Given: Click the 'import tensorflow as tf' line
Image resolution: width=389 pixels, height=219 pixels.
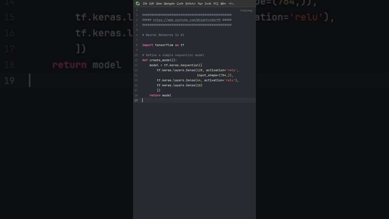Looking at the screenshot, I should point(163,45).
